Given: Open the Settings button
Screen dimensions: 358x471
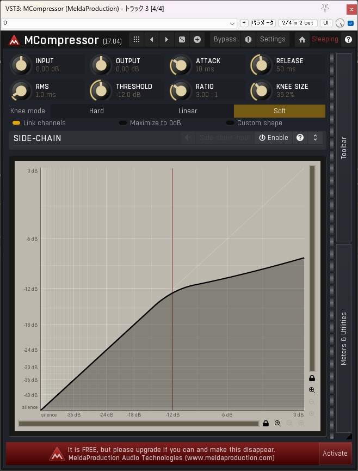Looking at the screenshot, I should pos(273,39).
